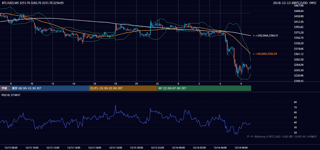Click the 12/13 10:00 time axis label

click(32, 148)
